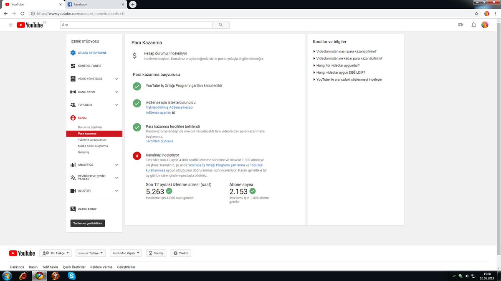Click the Kontrol Paneli dashboard icon

(73, 66)
